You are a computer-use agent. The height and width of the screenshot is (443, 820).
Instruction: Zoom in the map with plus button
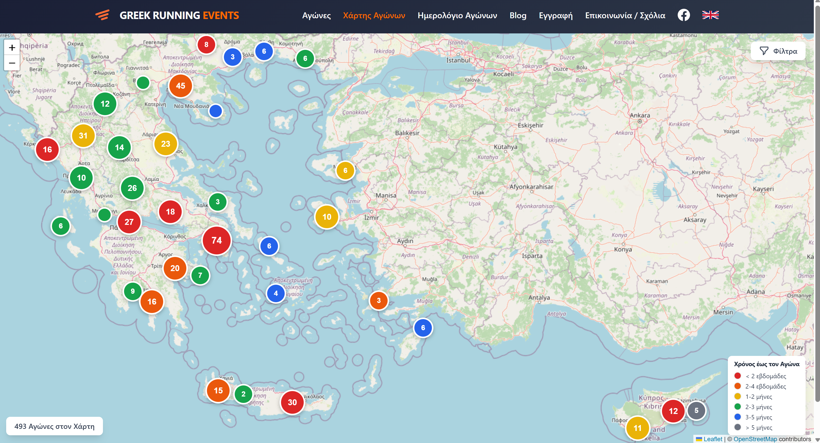pyautogui.click(x=12, y=48)
